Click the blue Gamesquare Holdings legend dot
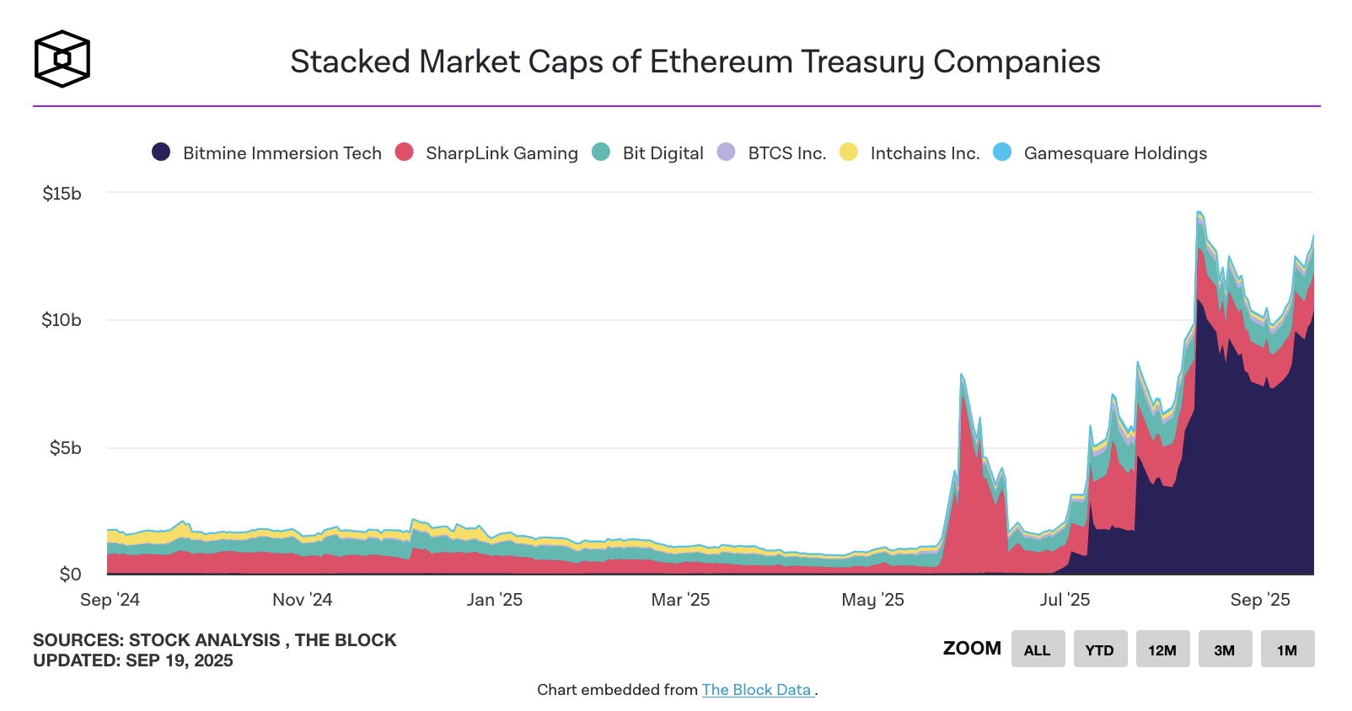 (1002, 152)
